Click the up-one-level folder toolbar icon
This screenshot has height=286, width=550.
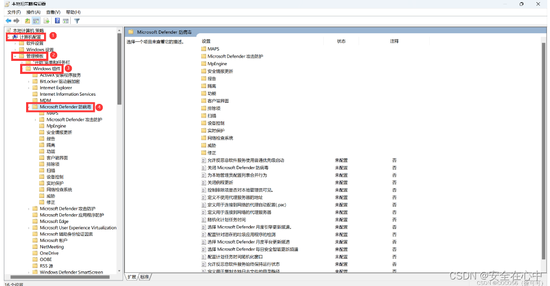27,21
